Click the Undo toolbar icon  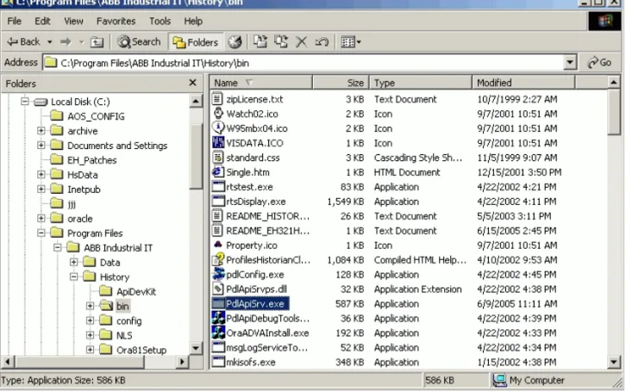point(322,41)
